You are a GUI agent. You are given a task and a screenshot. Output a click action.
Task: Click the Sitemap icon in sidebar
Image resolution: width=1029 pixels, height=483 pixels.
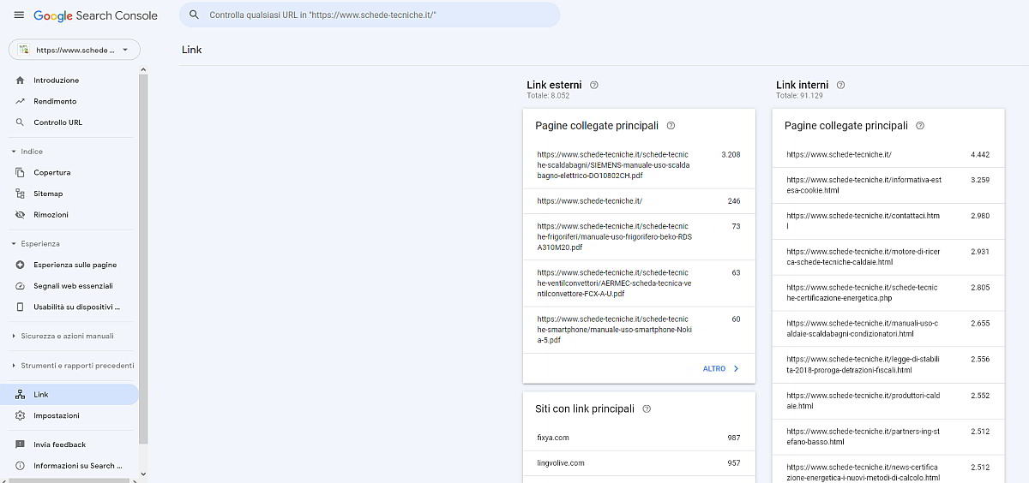pos(20,194)
